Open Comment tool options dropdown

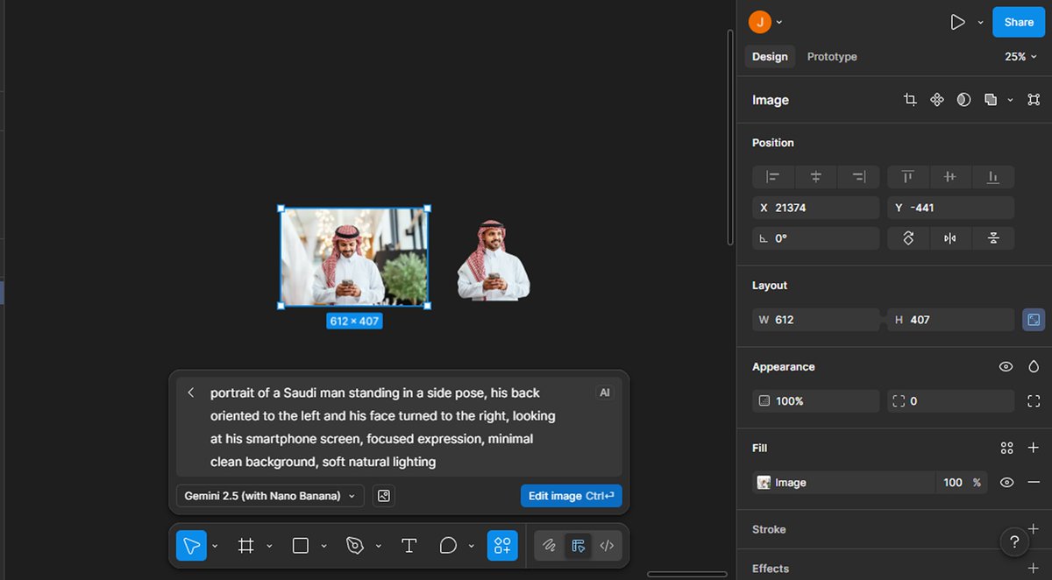point(471,546)
